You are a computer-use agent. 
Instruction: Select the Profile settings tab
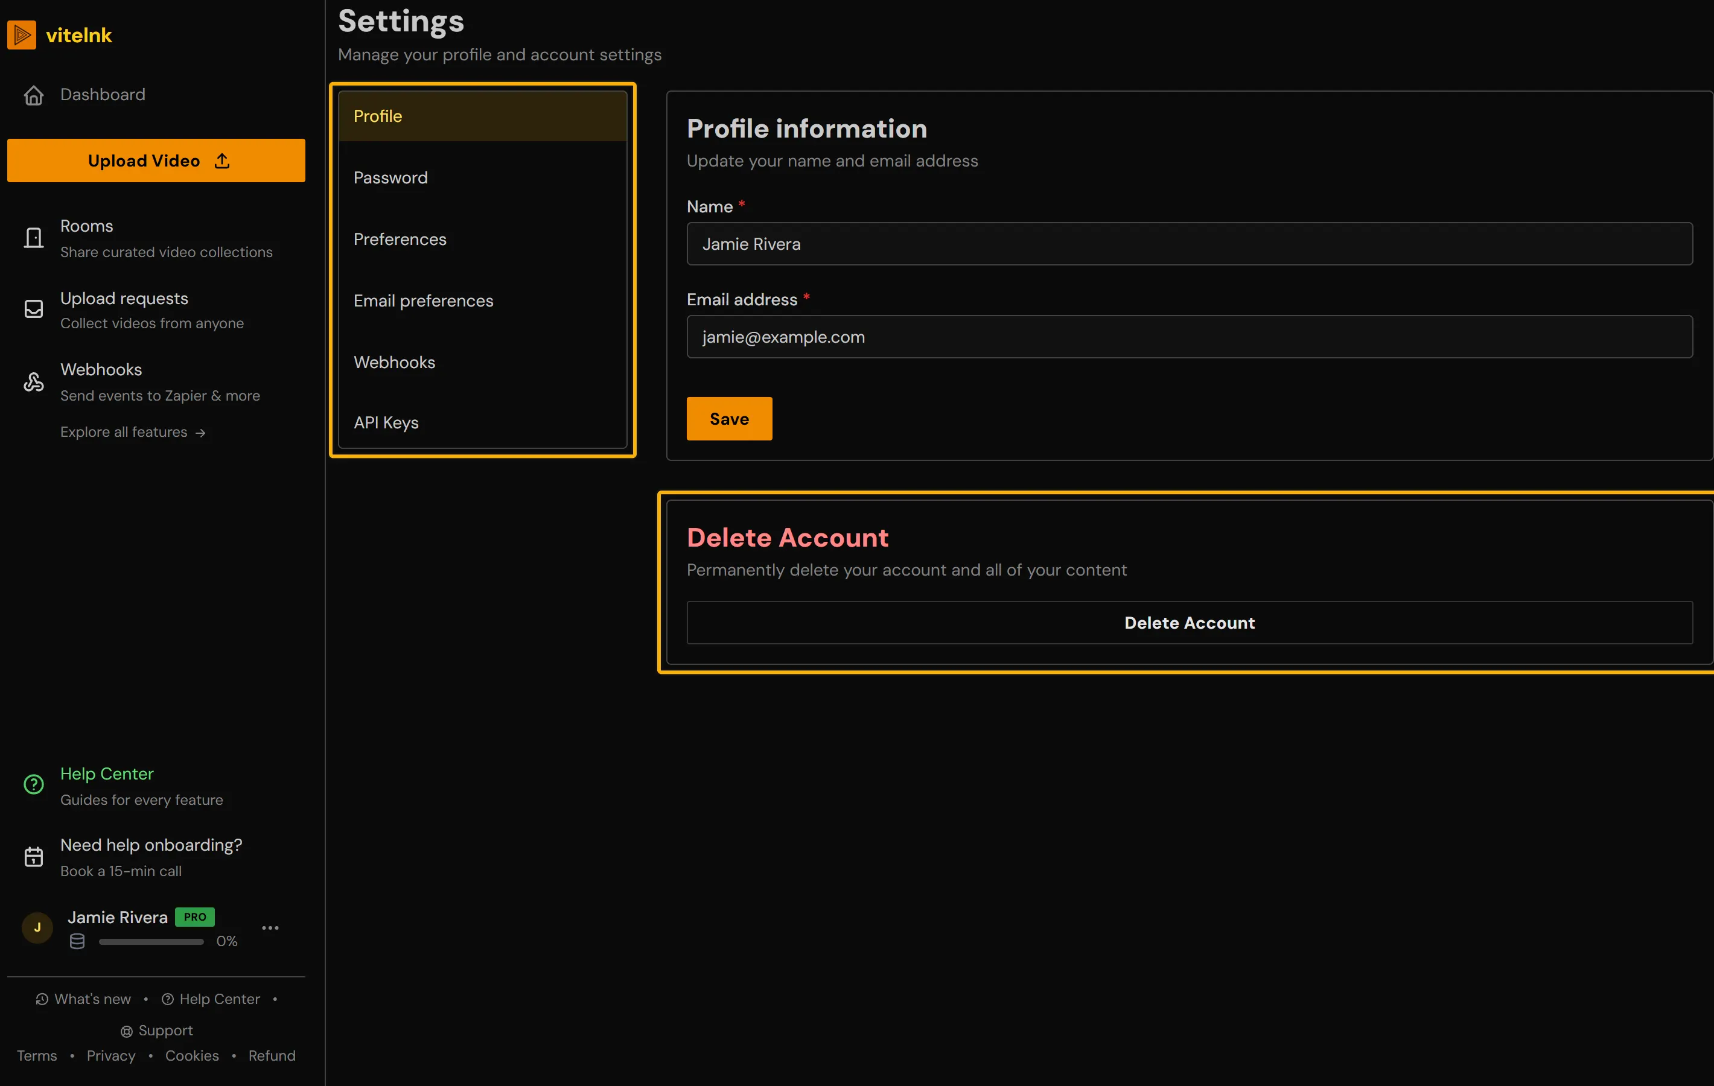pyautogui.click(x=483, y=116)
